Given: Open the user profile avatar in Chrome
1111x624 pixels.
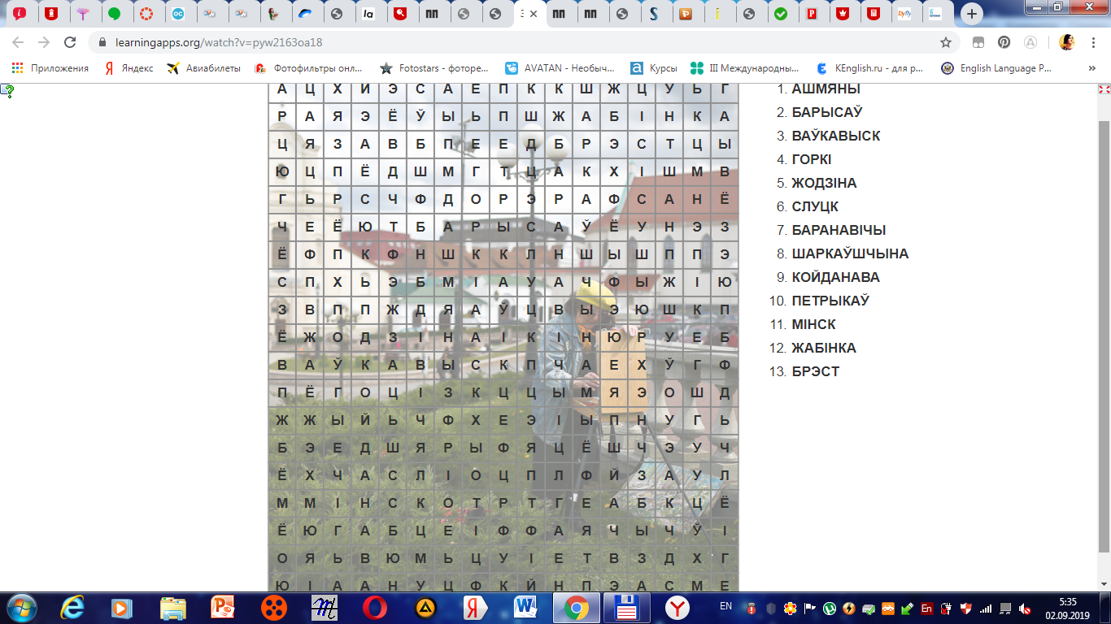Looking at the screenshot, I should [1067, 42].
